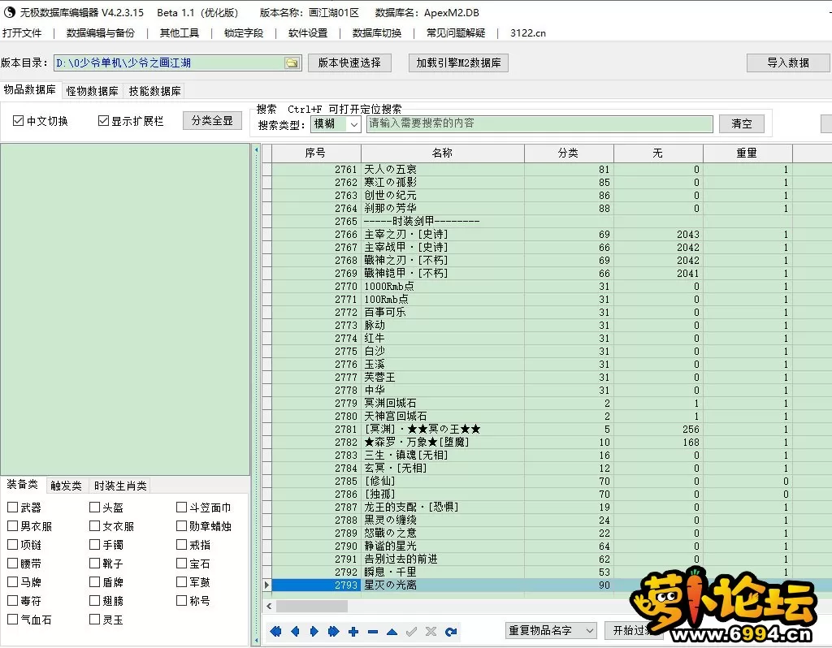The image size is (832, 648).
Task: Delete record minus icon
Action: [372, 632]
